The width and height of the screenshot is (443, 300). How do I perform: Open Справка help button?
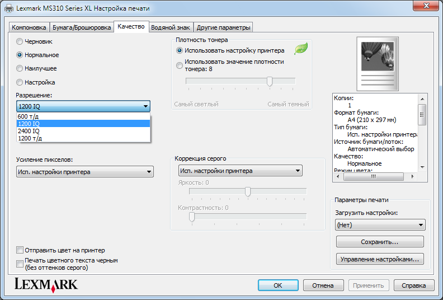[414, 285]
